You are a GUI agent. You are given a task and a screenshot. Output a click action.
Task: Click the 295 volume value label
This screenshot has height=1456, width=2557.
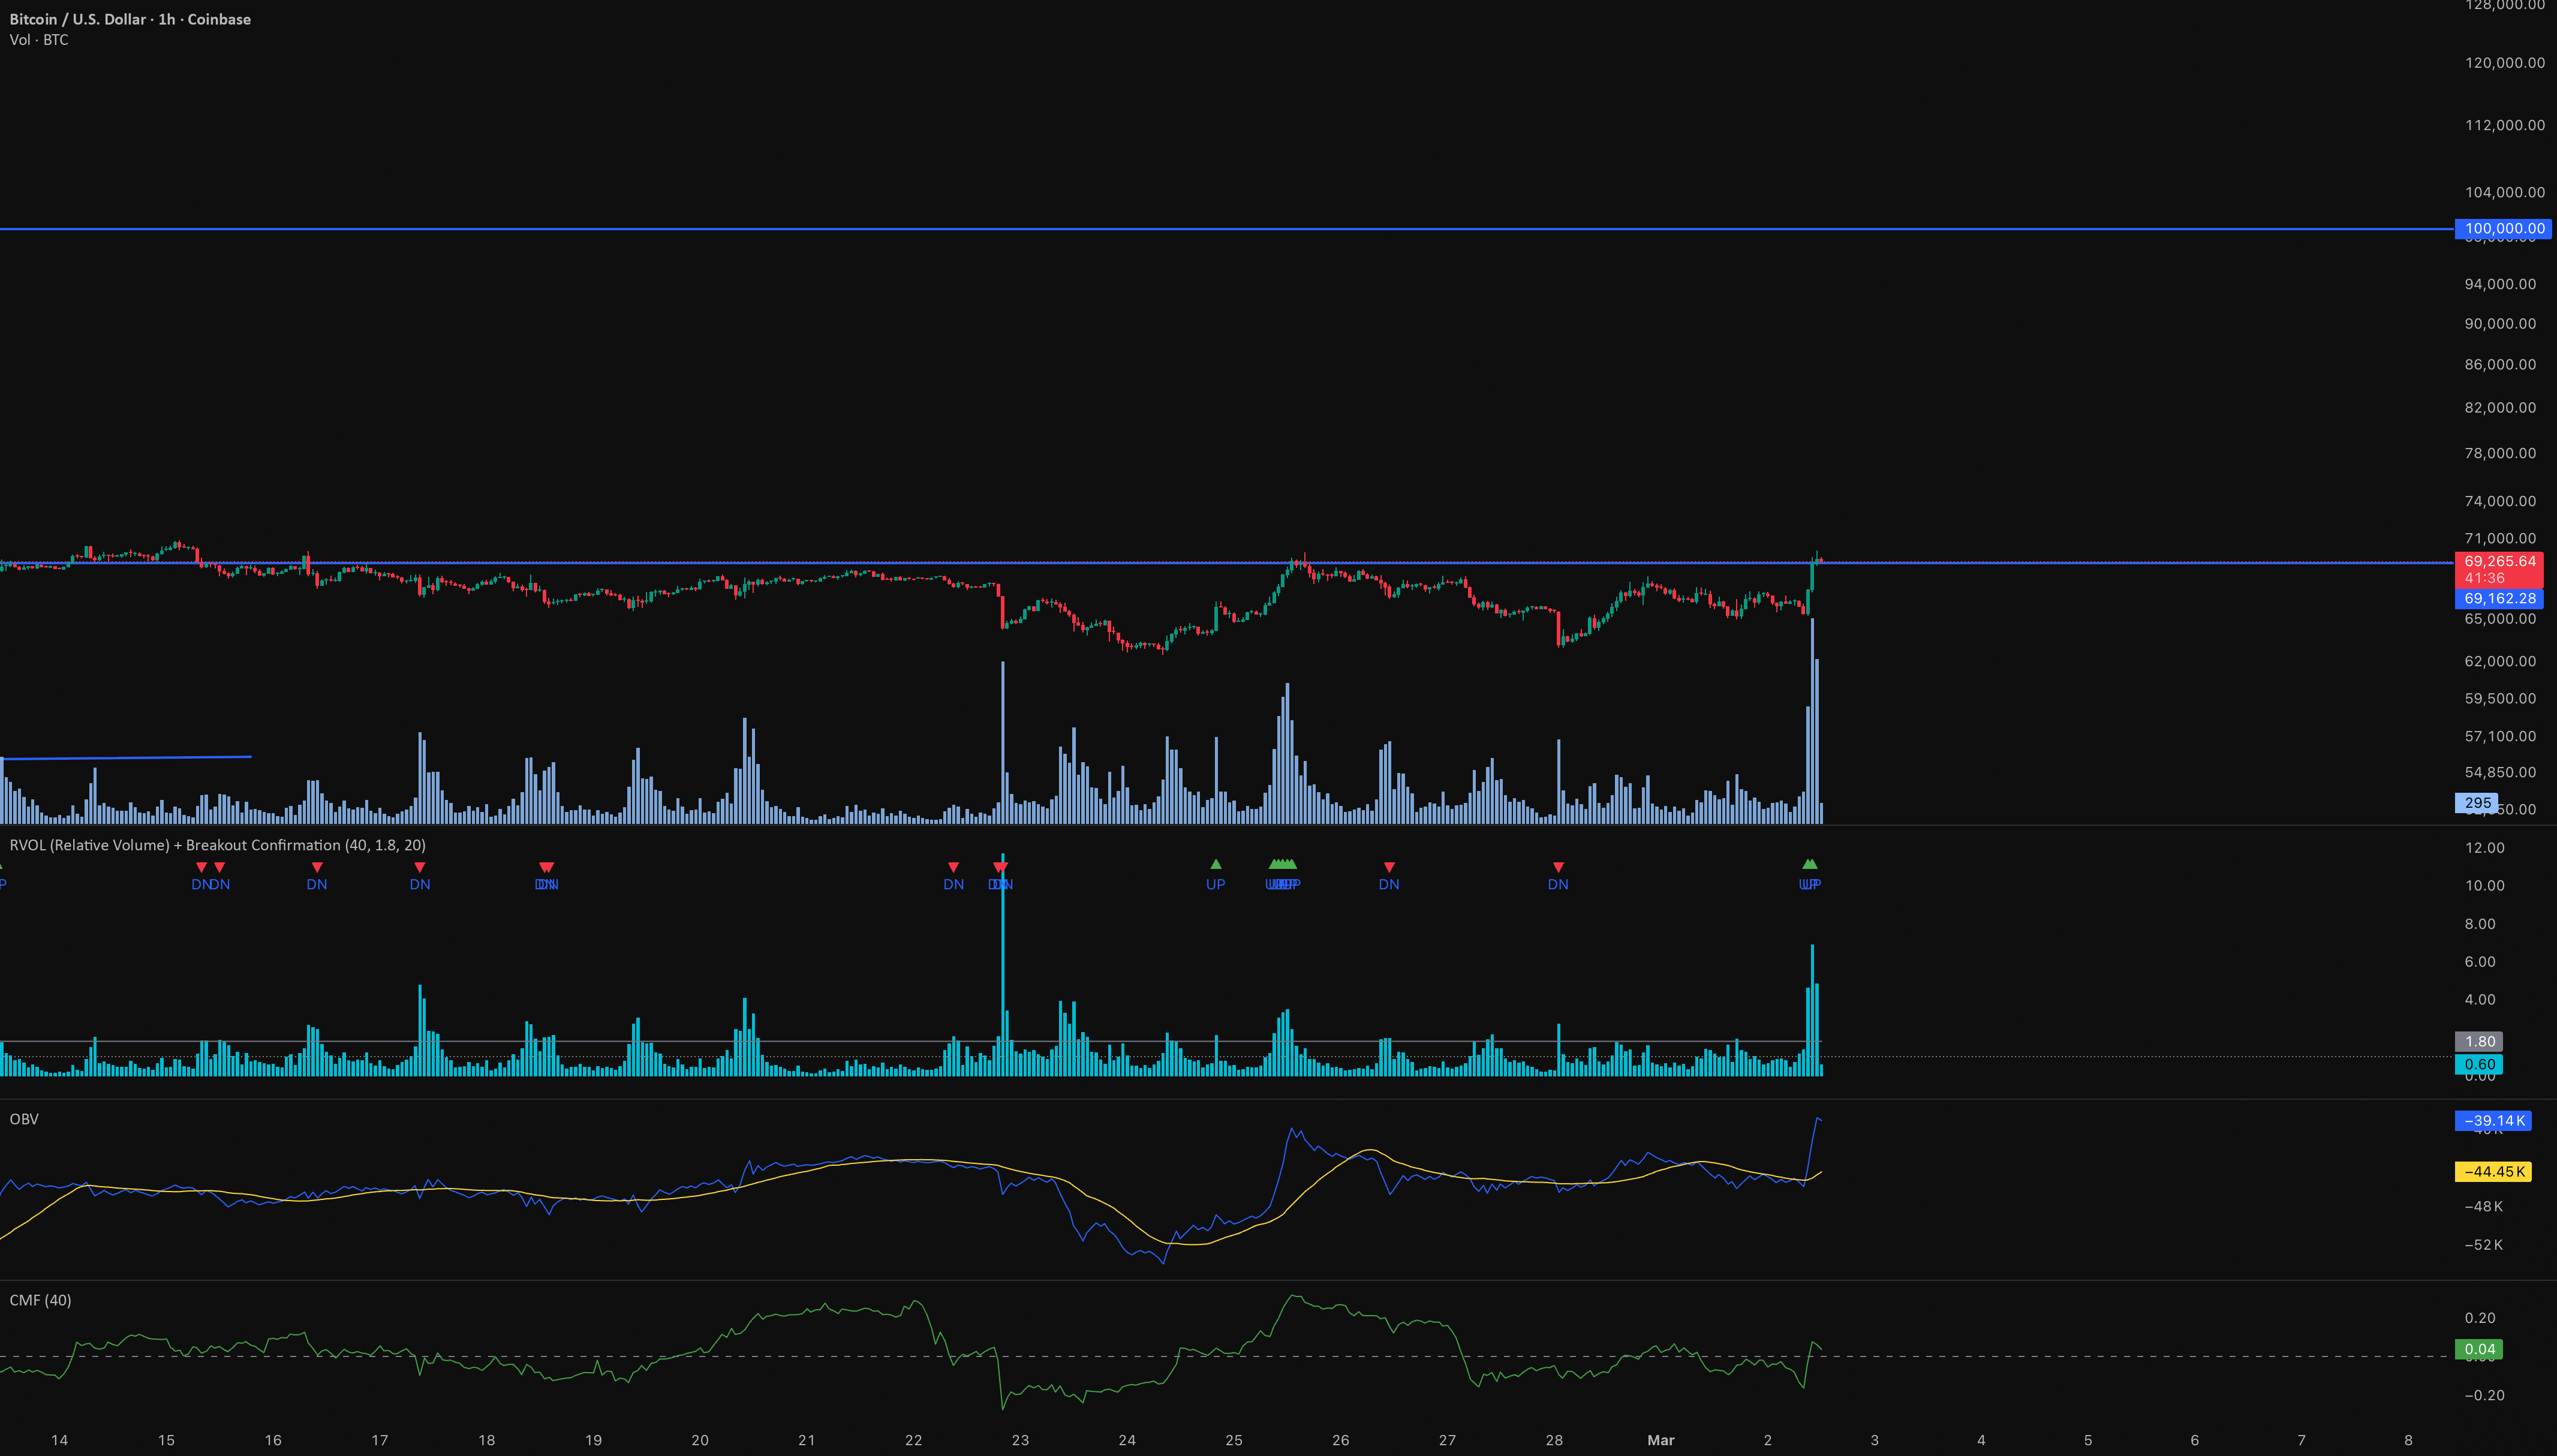click(x=2476, y=803)
